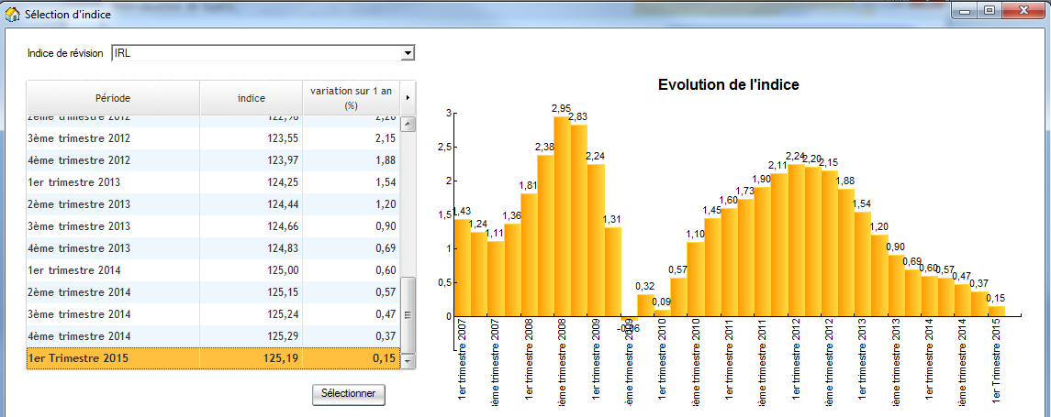Click the last chart bar for 1er Trimestre 2015
Viewport: 1051px width, 417px height.
pyautogui.click(x=996, y=312)
